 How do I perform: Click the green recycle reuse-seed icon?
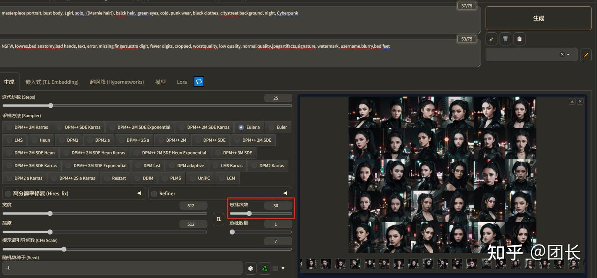pyautogui.click(x=265, y=268)
